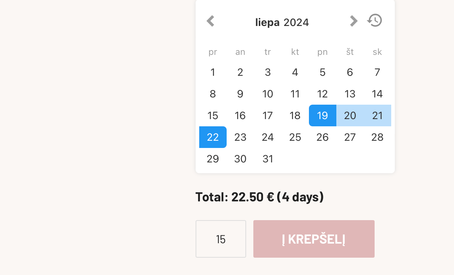The width and height of the screenshot is (454, 275).
Task: Select day 26 in the calendar
Action: (323, 137)
